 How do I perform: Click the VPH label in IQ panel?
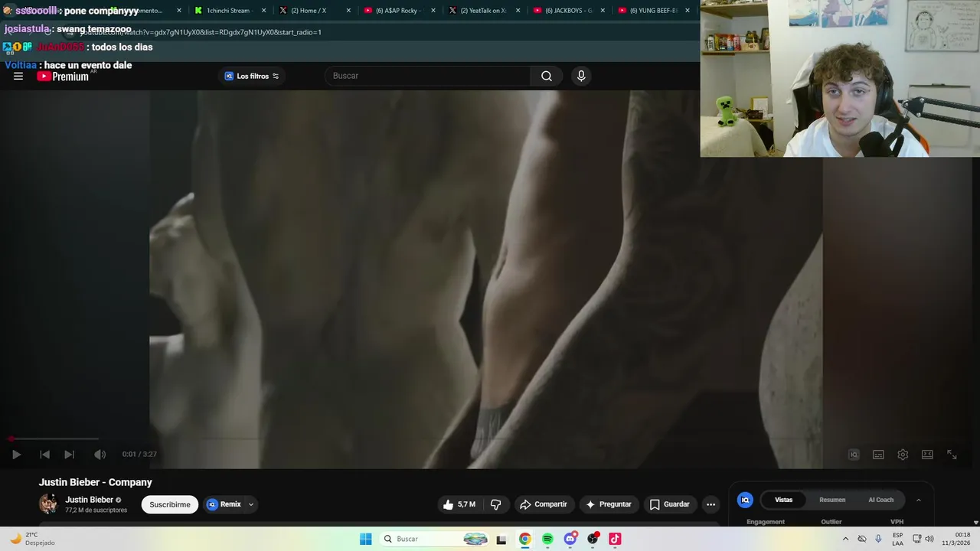897,522
